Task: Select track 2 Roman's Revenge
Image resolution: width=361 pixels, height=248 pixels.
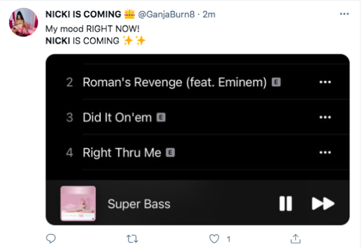Action: 198,82
